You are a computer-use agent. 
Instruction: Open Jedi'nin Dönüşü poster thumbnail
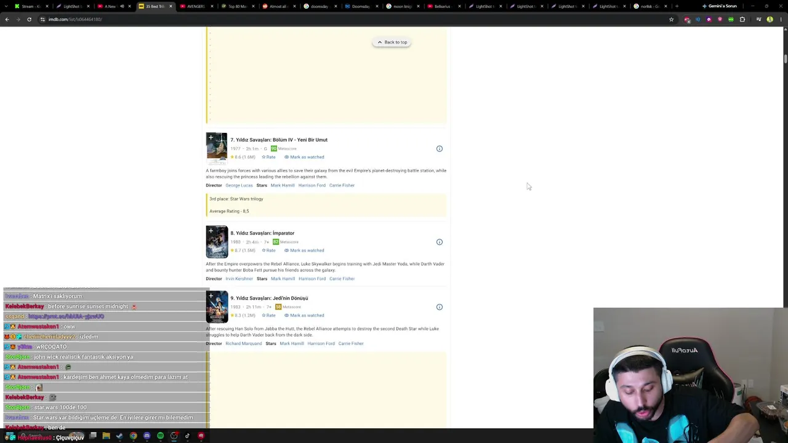pyautogui.click(x=217, y=307)
